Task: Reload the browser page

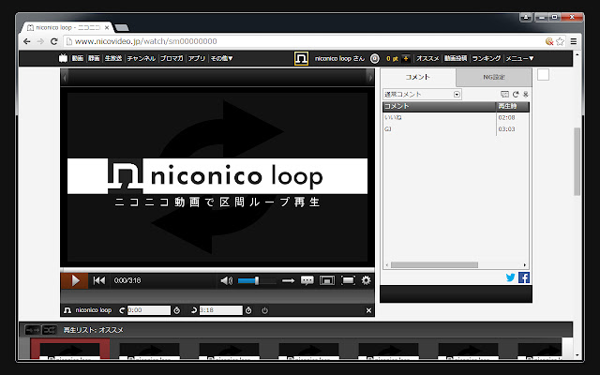Action: coord(54,41)
